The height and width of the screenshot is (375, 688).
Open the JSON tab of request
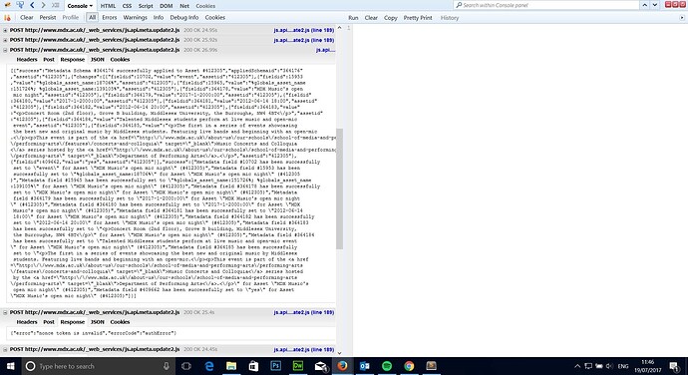tap(98, 59)
